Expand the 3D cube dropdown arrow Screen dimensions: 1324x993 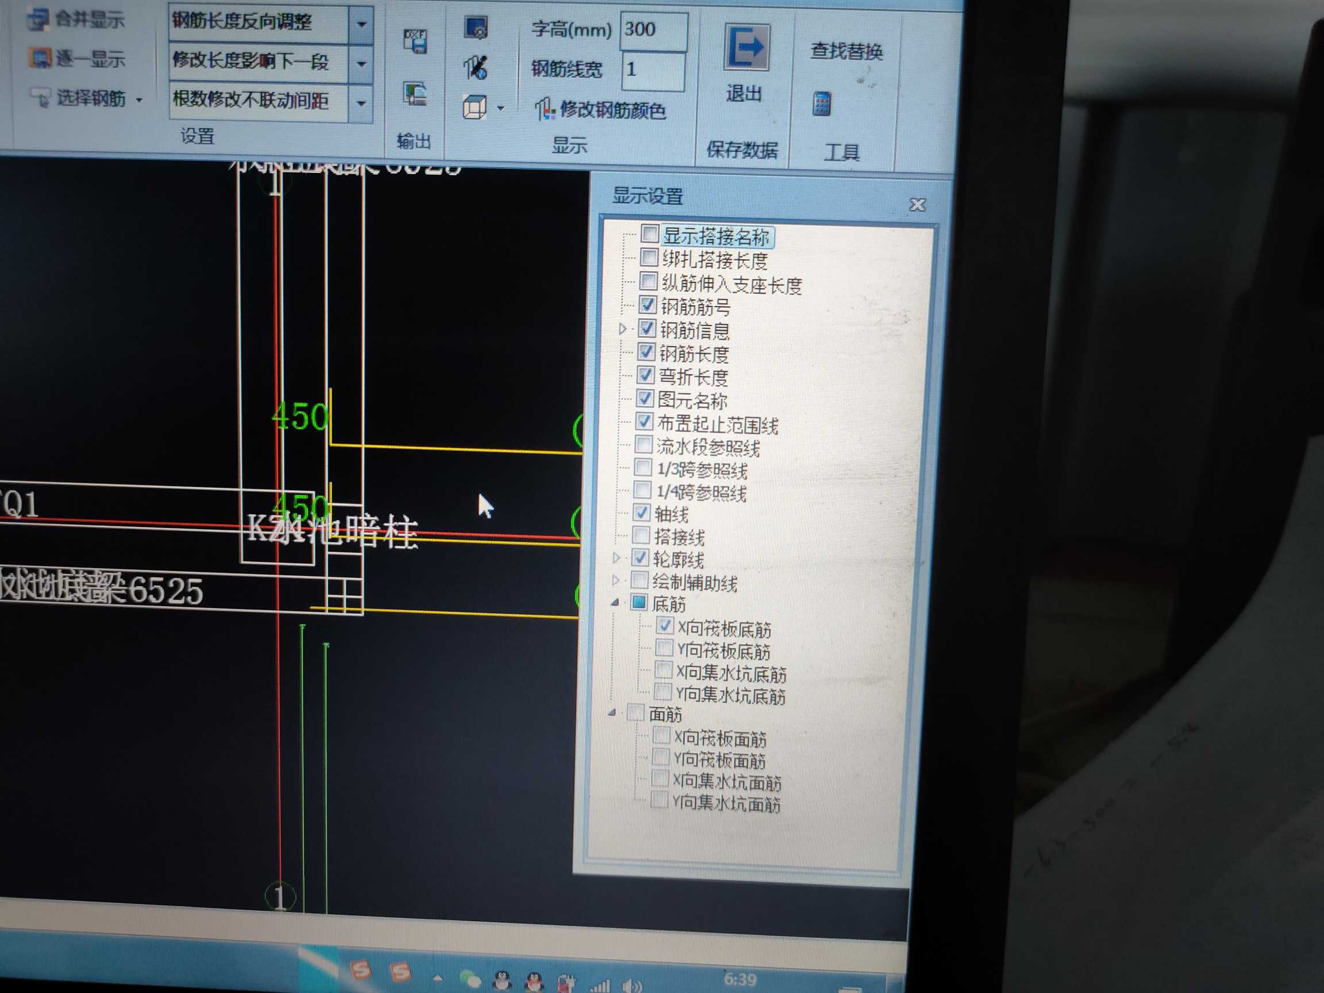(x=501, y=109)
